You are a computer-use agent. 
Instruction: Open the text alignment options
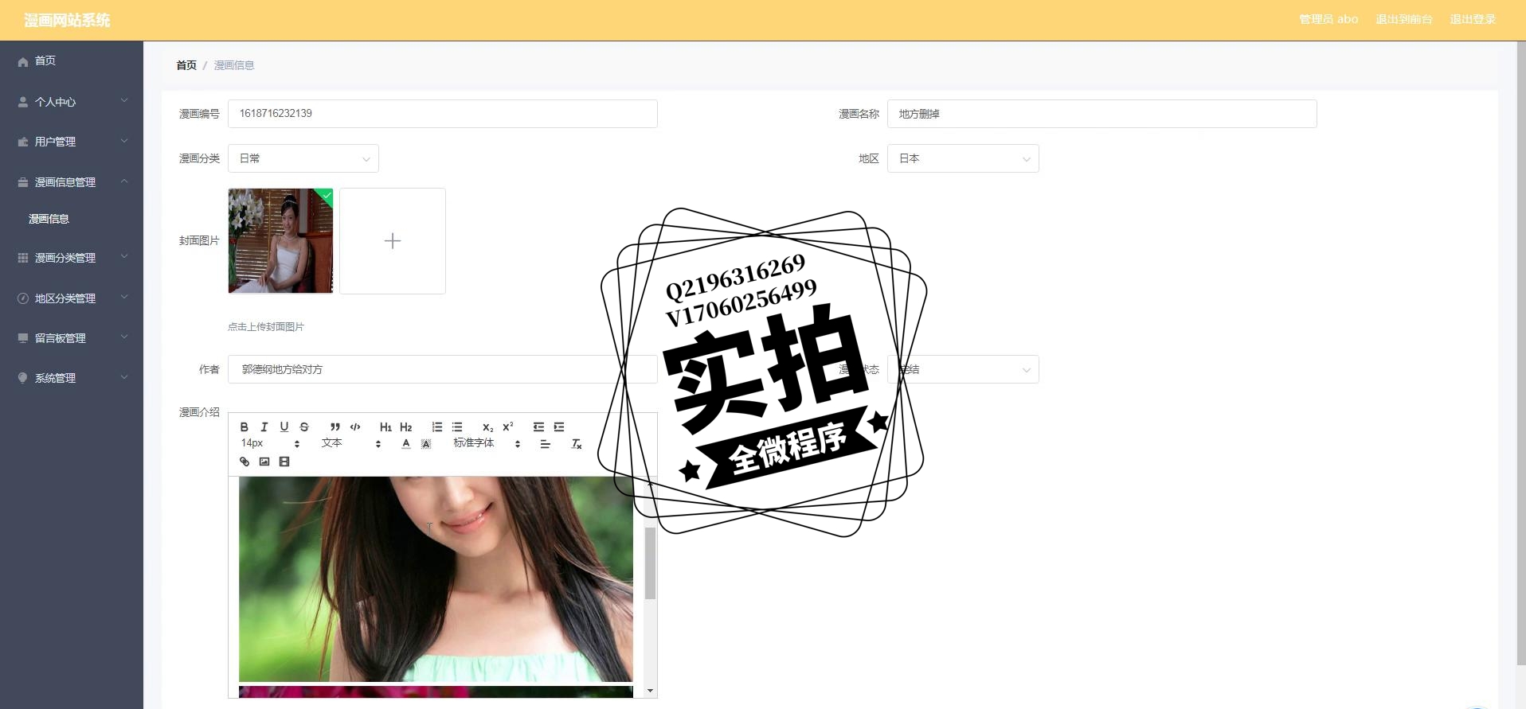(x=546, y=444)
